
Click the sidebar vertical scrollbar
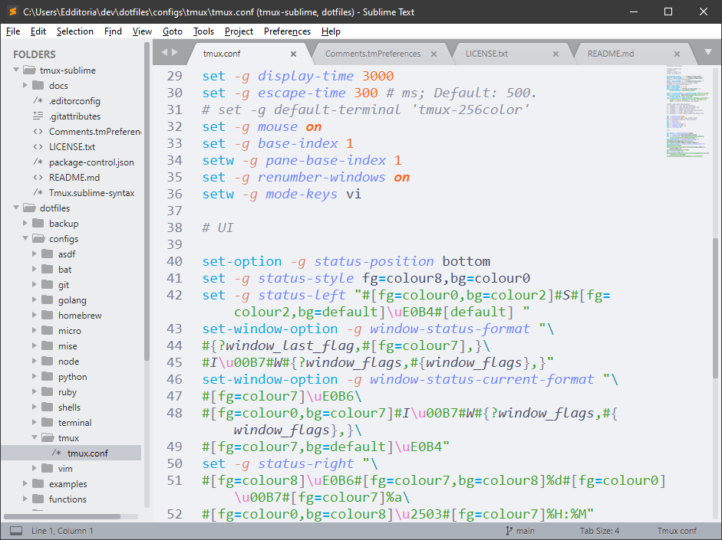pos(147,201)
